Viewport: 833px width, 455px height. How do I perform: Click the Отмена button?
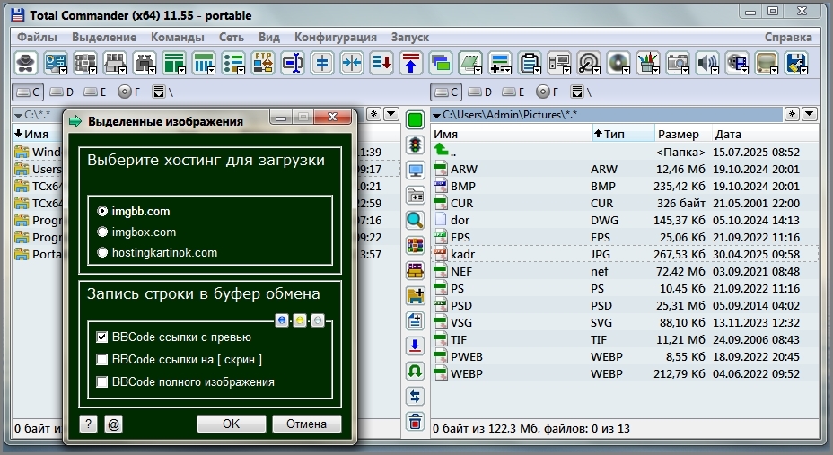306,424
